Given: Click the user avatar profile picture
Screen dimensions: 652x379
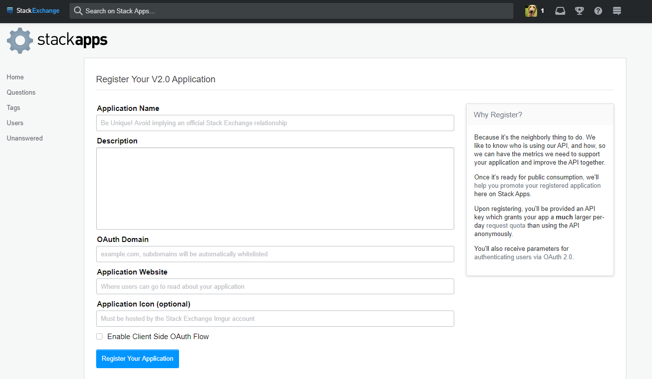Looking at the screenshot, I should (x=531, y=11).
